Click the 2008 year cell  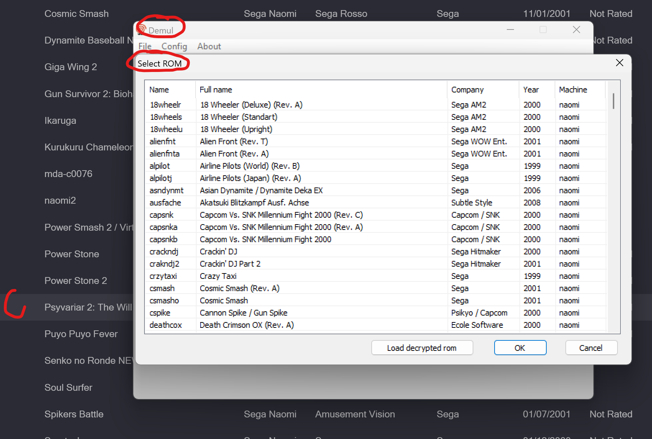point(532,203)
